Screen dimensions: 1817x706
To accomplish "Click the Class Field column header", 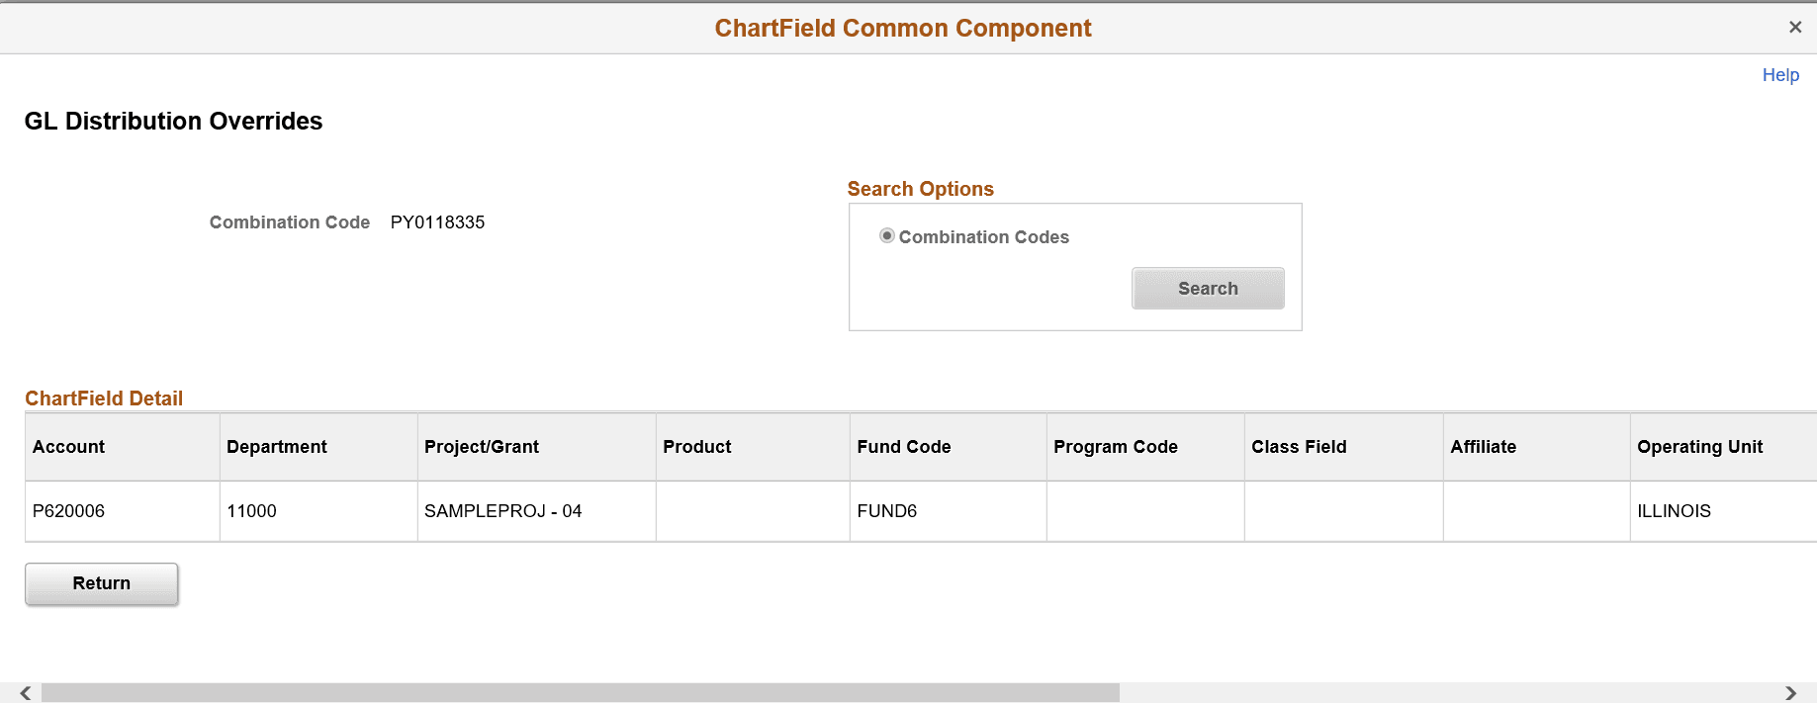I will (1299, 446).
